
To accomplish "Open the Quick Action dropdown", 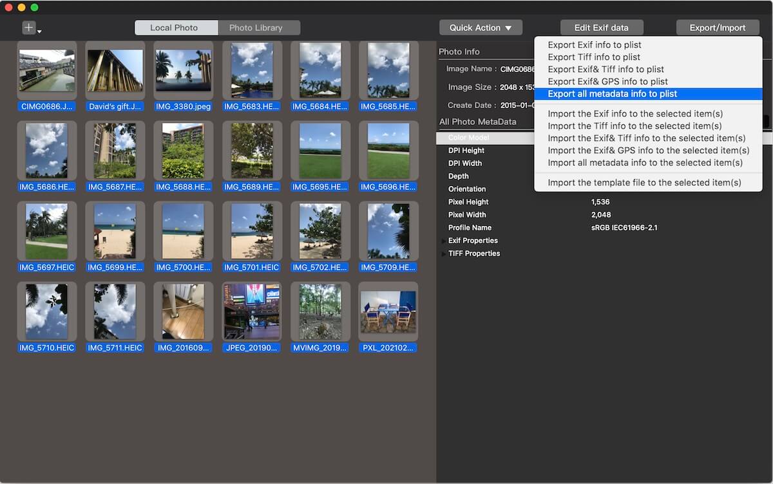I will (481, 28).
